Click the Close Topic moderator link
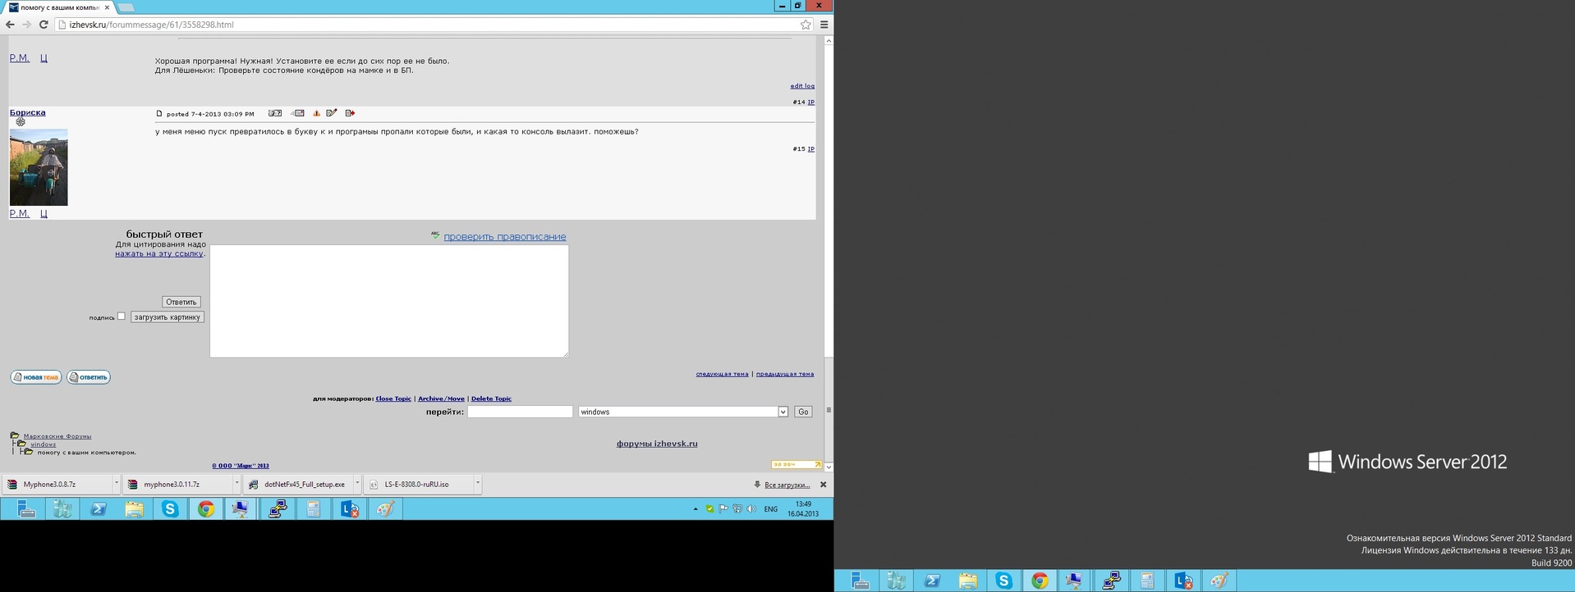This screenshot has width=1575, height=592. coord(393,398)
